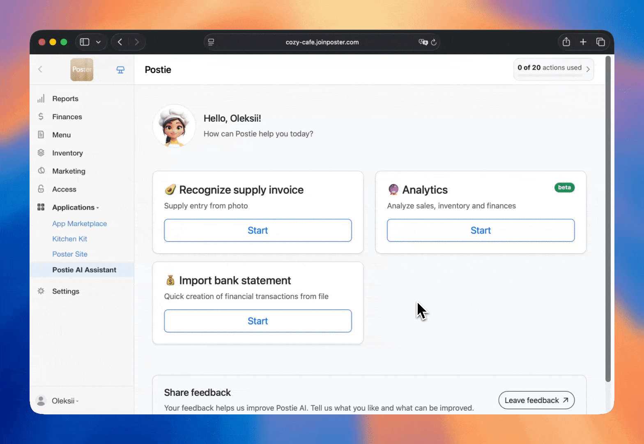Expand the browser sidebar options chevron
Viewport: 644px width, 444px height.
pos(98,42)
